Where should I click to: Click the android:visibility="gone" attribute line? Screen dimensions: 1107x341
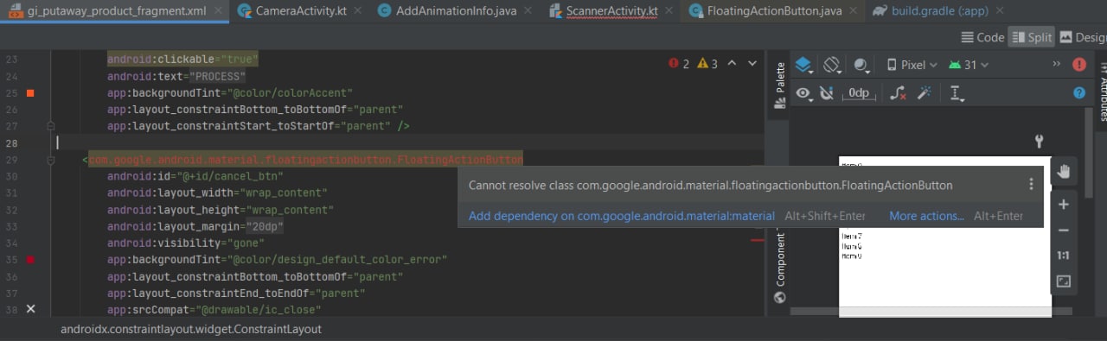pos(186,243)
